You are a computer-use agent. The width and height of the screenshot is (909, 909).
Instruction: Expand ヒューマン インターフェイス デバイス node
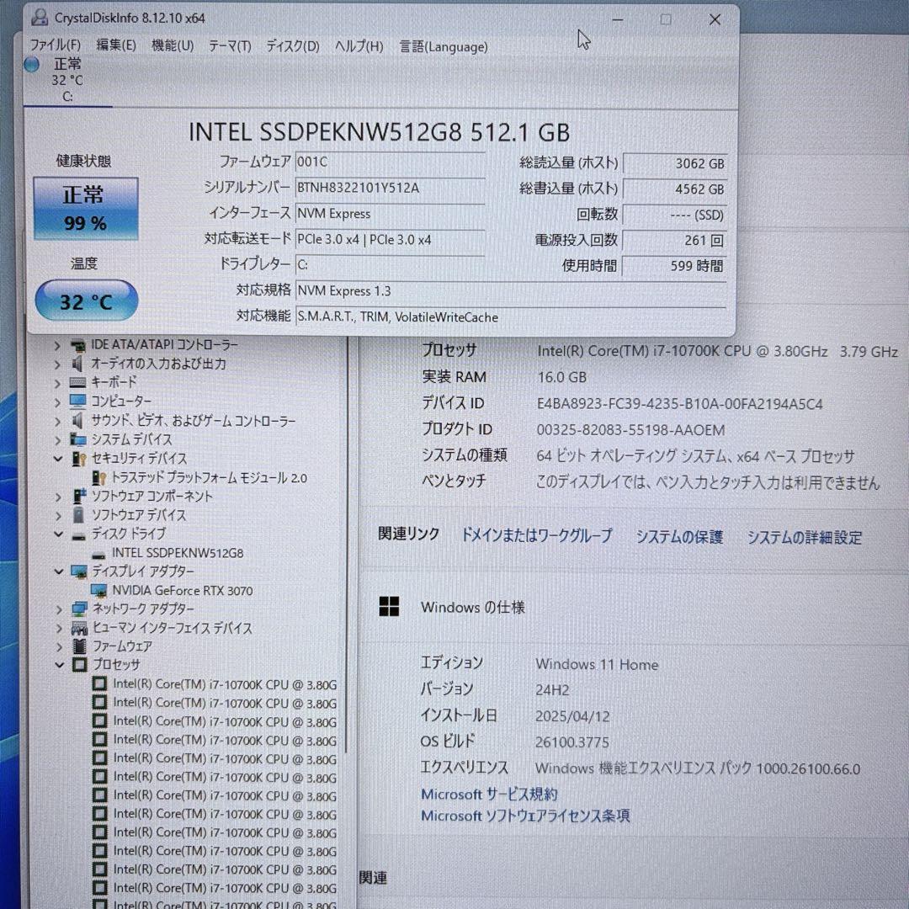point(58,628)
